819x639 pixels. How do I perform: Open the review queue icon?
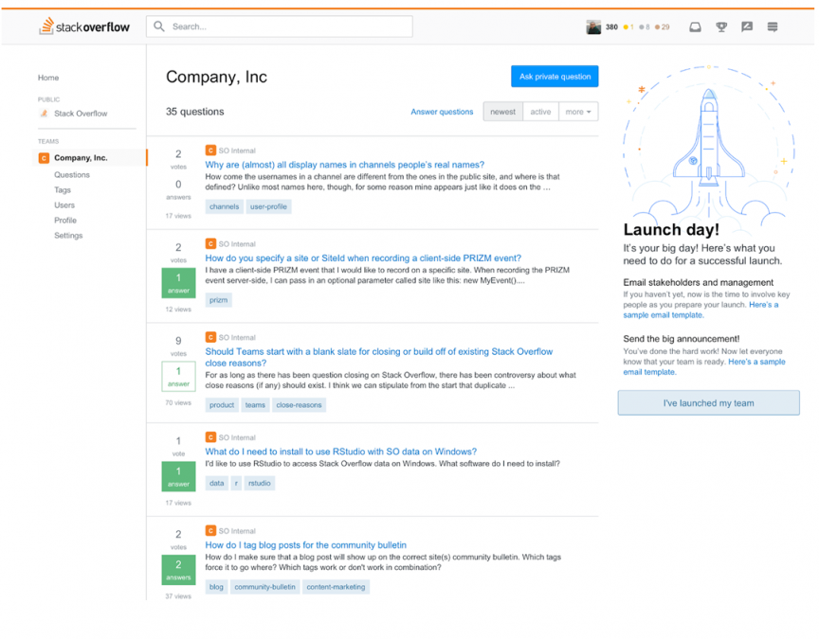point(747,27)
